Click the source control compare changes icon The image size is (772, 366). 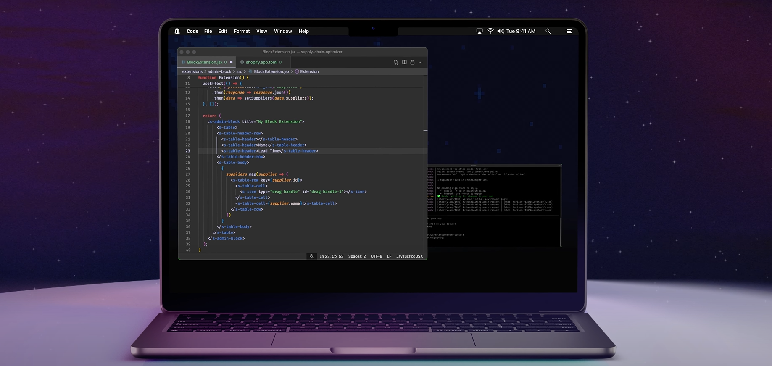point(396,62)
